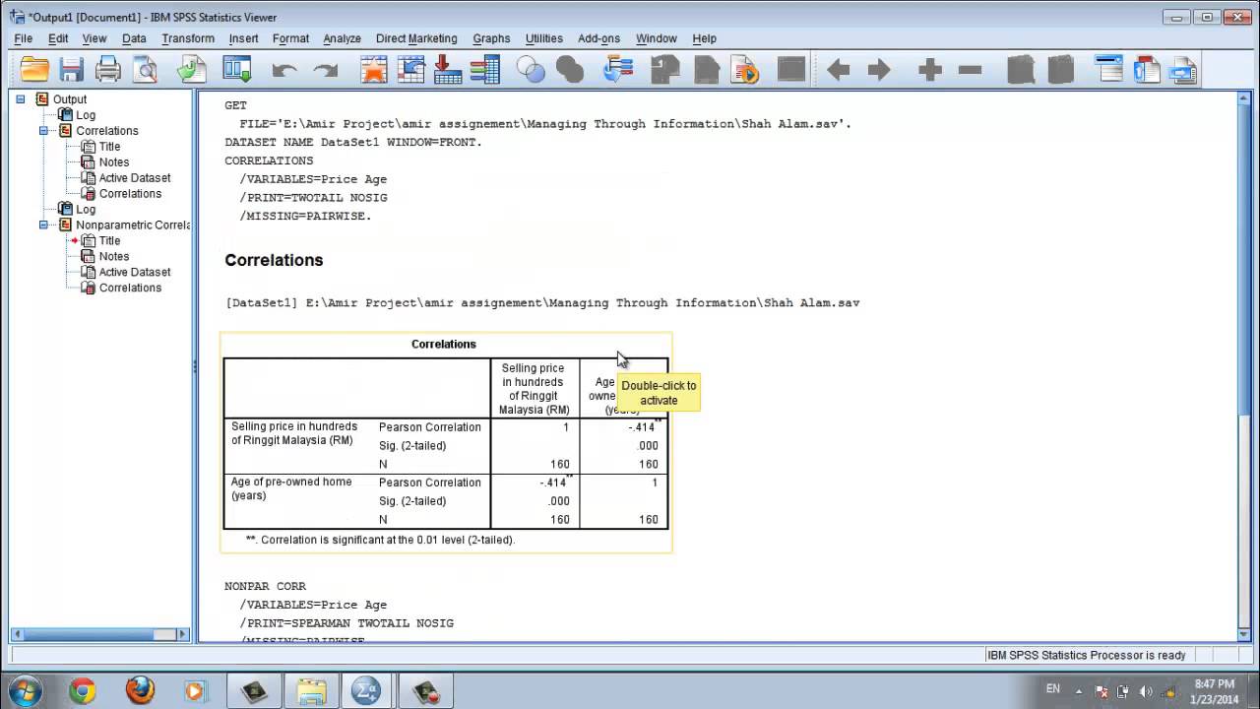
Task: Click the Go to Data toolbar icon
Action: click(373, 69)
